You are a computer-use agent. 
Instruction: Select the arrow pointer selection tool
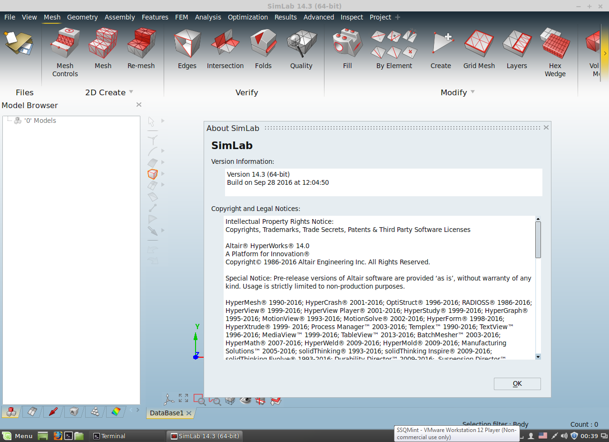coord(152,121)
